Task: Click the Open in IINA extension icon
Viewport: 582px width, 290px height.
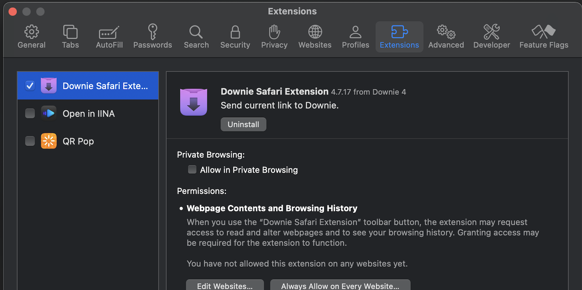Action: 48,113
